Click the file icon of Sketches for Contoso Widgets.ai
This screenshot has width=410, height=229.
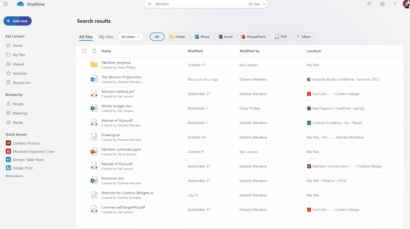(94, 195)
